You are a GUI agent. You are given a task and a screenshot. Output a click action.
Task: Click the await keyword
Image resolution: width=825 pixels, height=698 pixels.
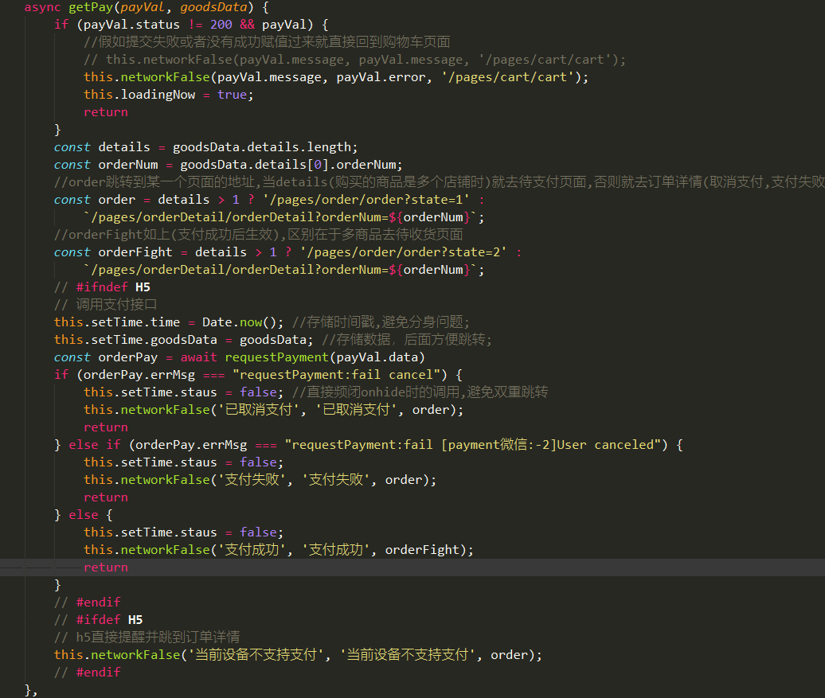click(x=198, y=357)
